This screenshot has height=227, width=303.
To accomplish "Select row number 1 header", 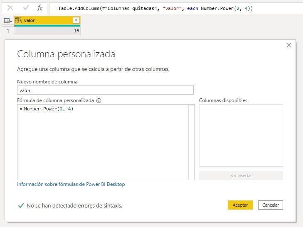I will click(x=7, y=31).
